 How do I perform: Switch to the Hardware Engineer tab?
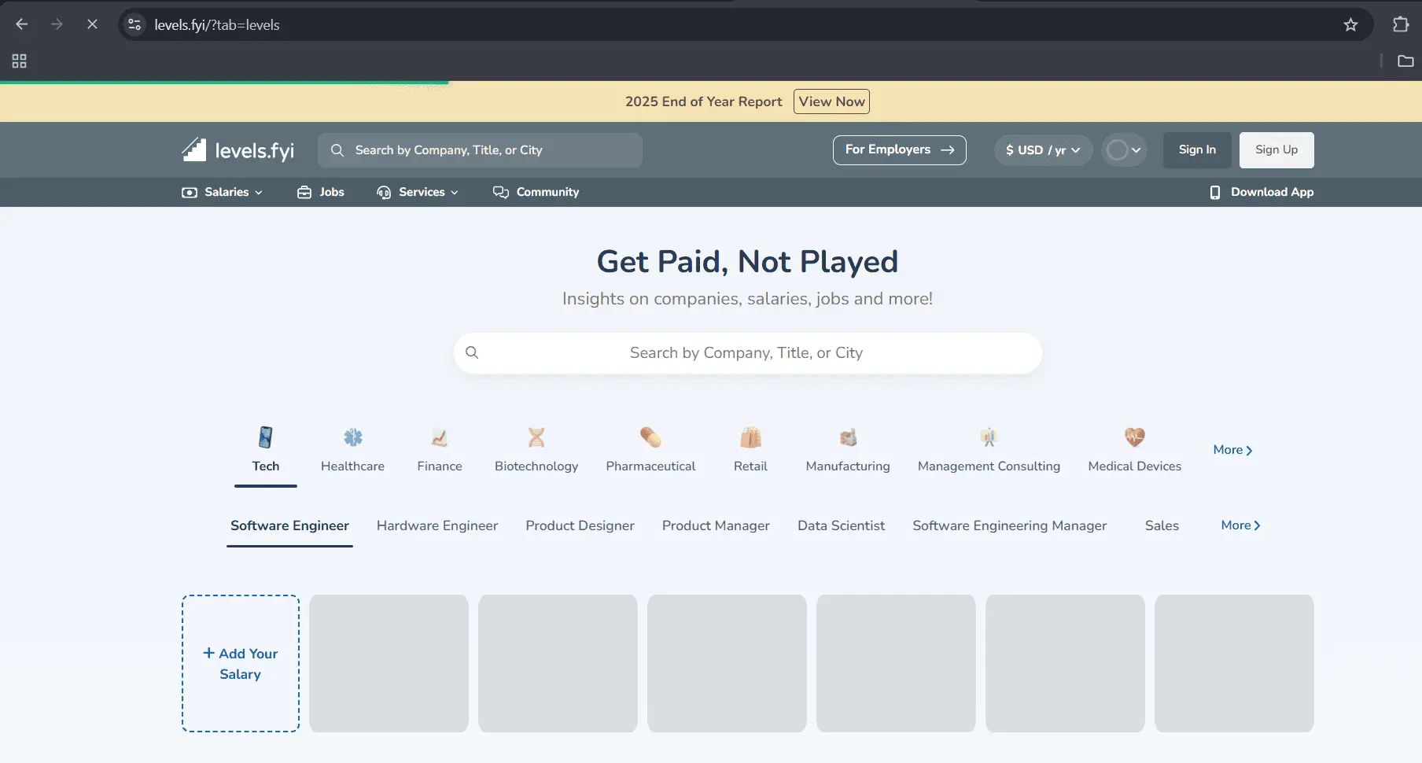pos(437,525)
